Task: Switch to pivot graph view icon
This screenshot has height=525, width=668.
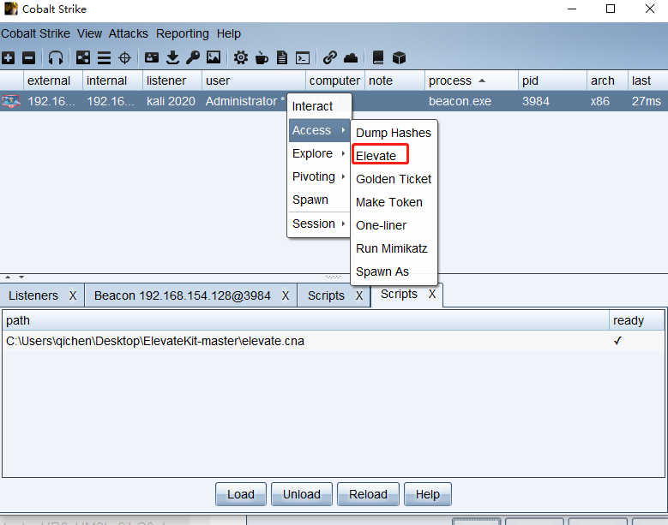Action: click(83, 57)
